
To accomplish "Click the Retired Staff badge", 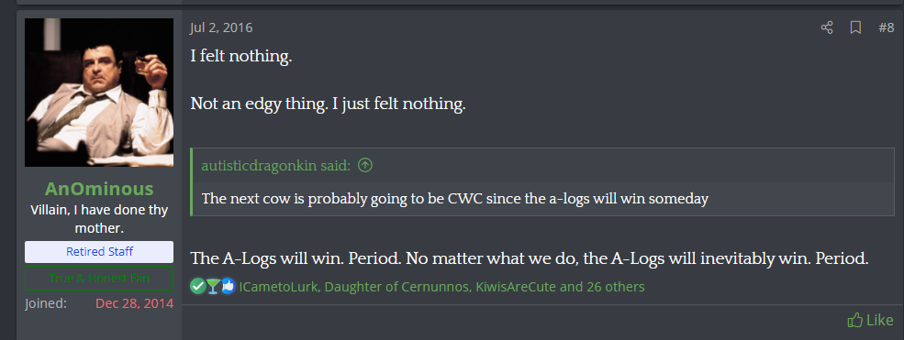I will coord(99,252).
